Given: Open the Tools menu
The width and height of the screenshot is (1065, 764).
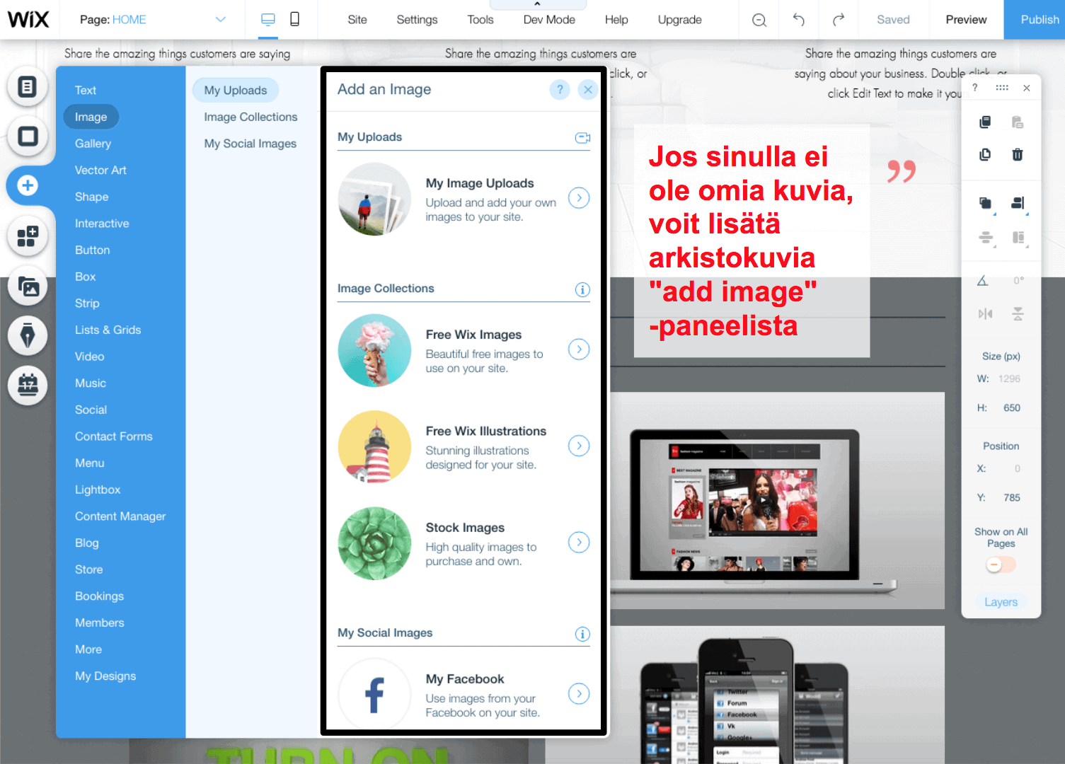Looking at the screenshot, I should pyautogui.click(x=480, y=20).
